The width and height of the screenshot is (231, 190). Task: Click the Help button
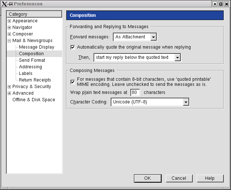pyautogui.click(x=210, y=178)
